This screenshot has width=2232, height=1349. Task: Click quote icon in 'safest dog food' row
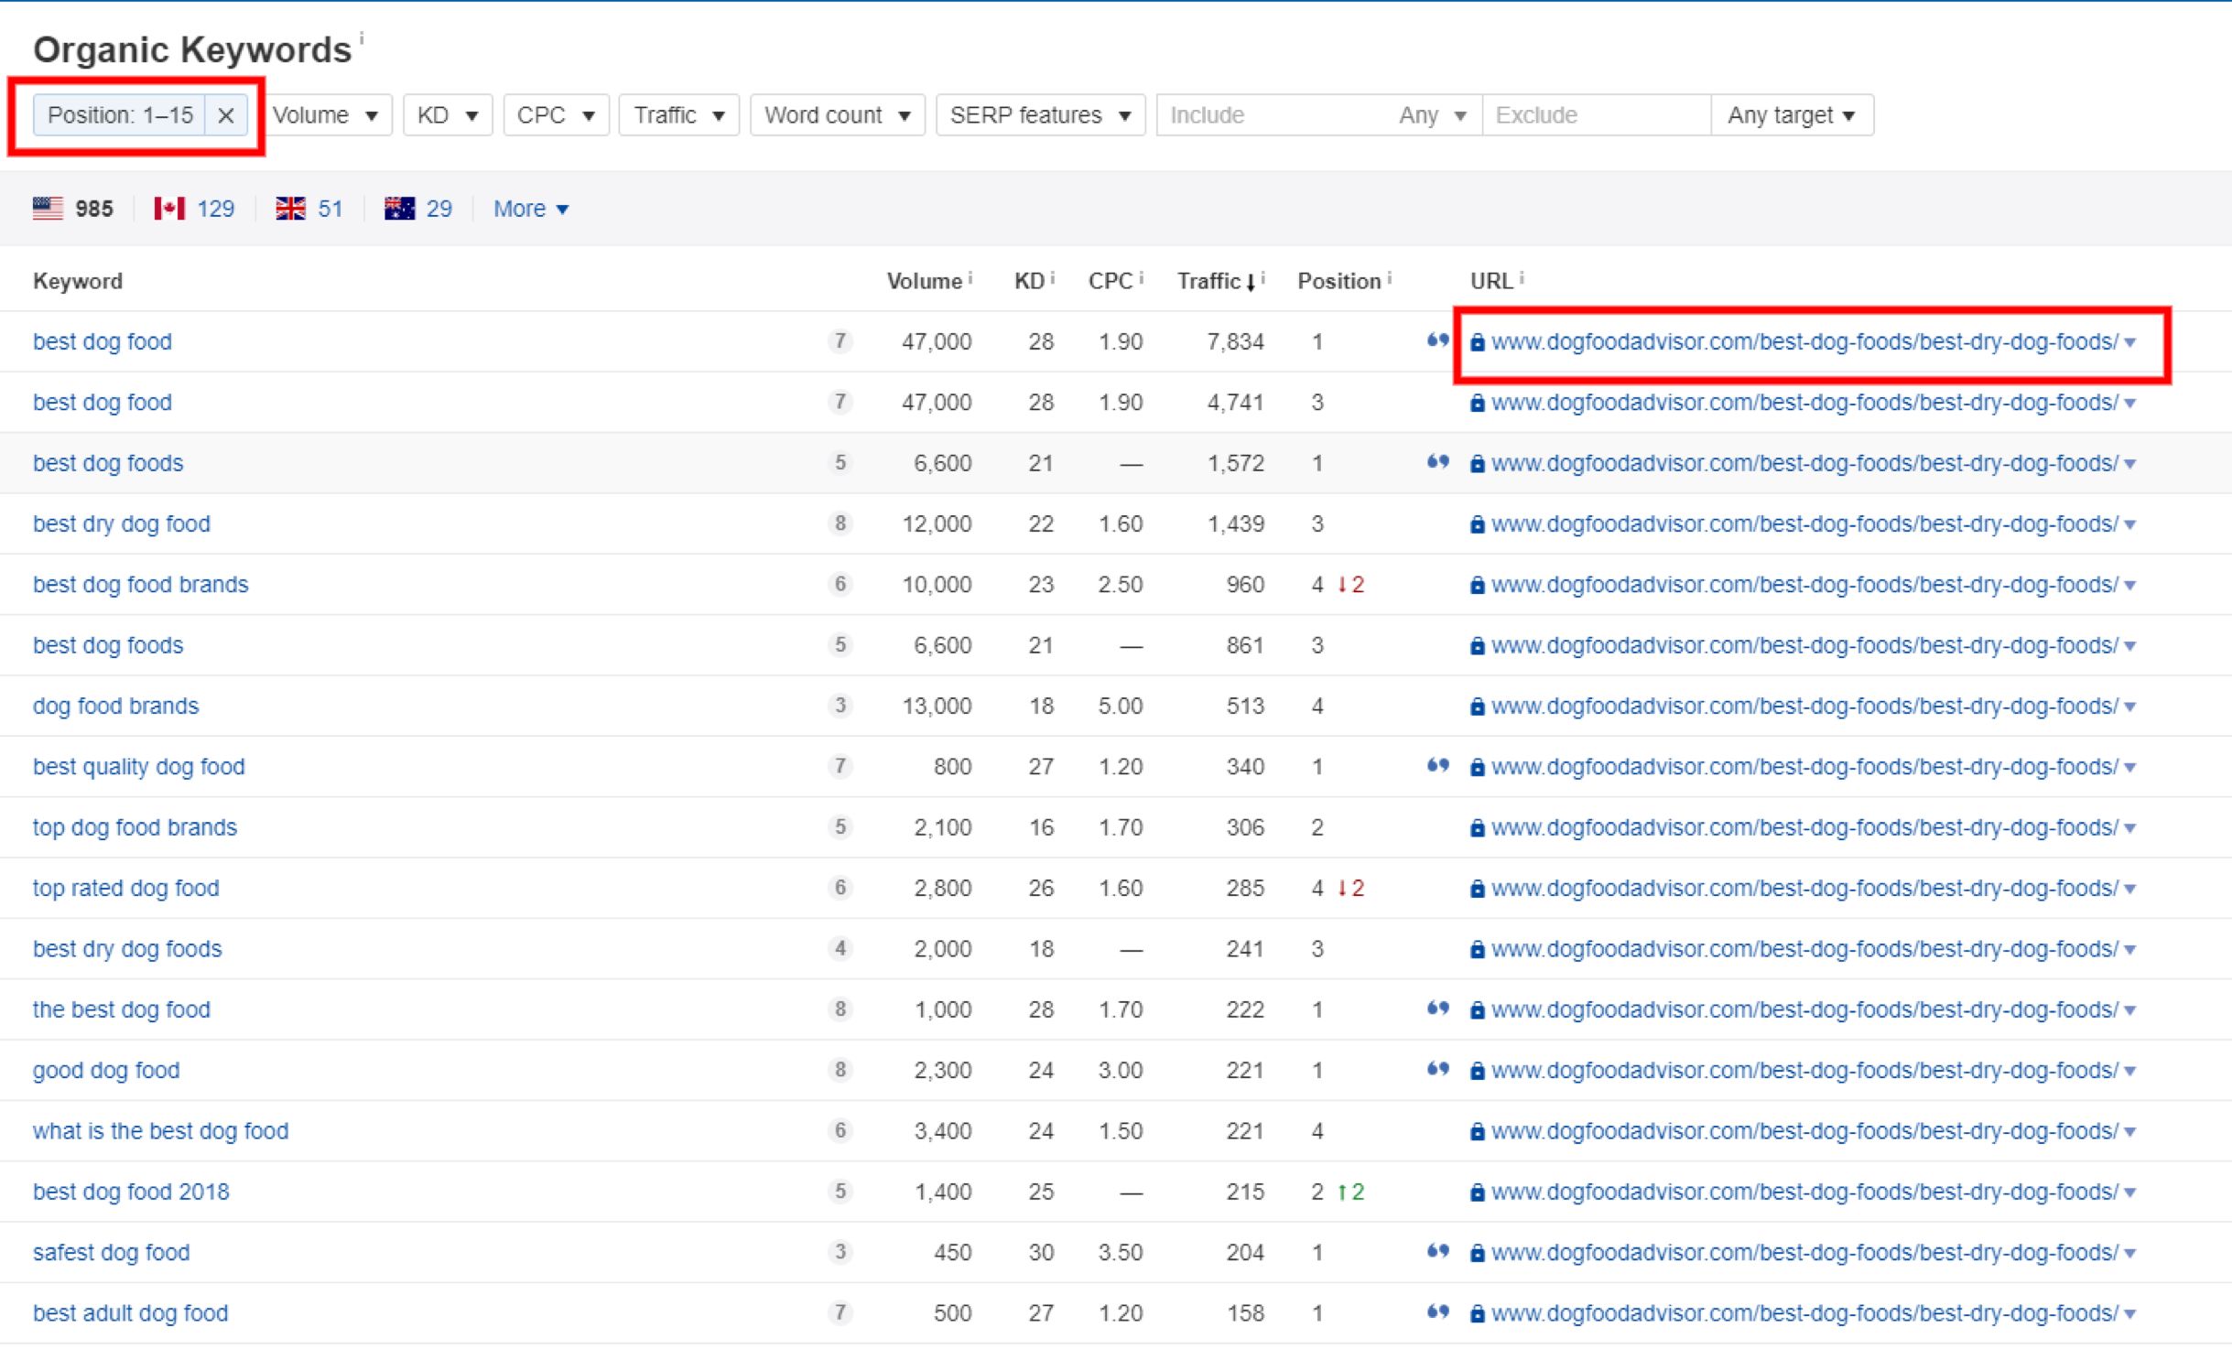pyautogui.click(x=1437, y=1251)
